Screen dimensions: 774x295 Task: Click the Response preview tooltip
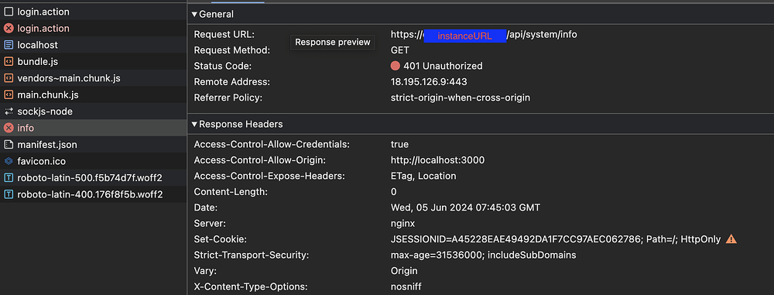333,43
